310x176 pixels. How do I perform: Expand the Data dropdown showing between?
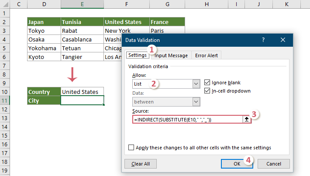coord(196,101)
